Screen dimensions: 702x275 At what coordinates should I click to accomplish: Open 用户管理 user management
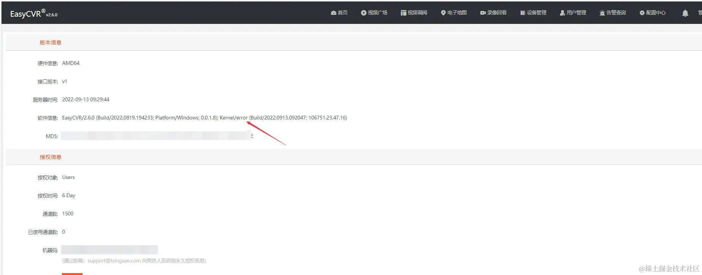click(573, 13)
